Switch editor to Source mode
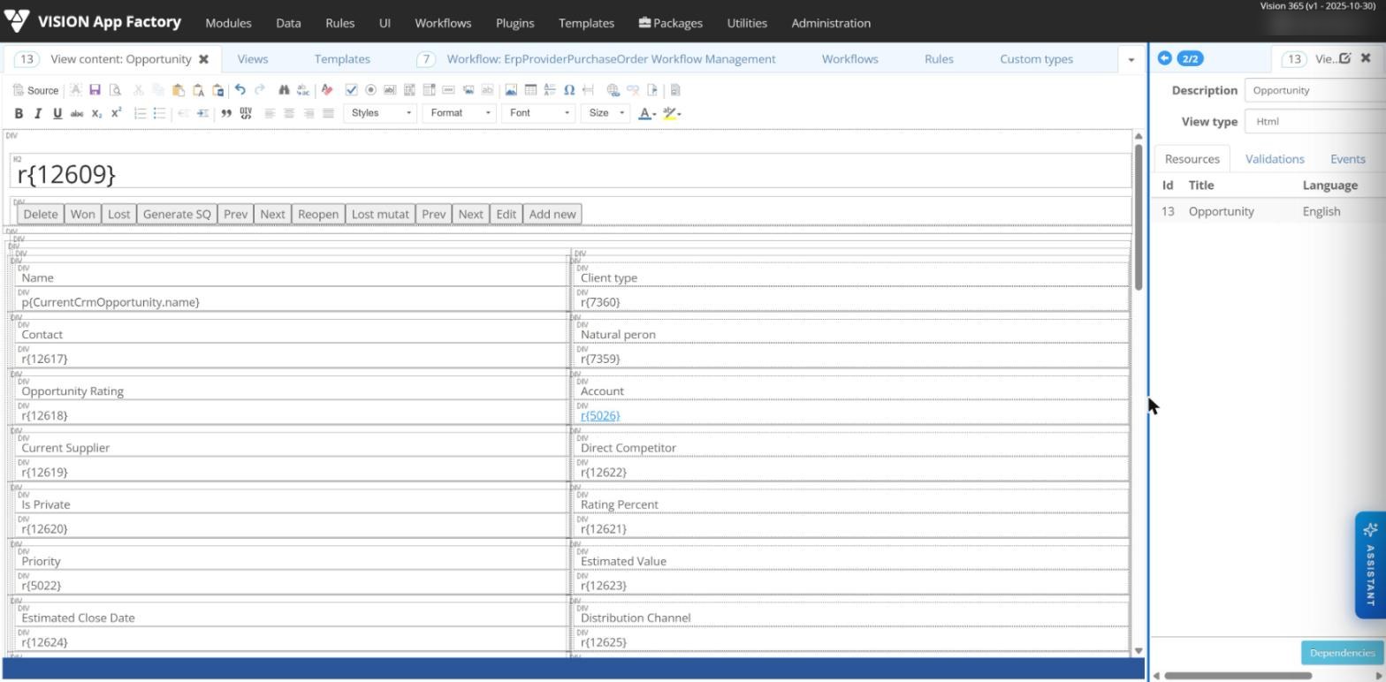The height and width of the screenshot is (682, 1386). 35,90
